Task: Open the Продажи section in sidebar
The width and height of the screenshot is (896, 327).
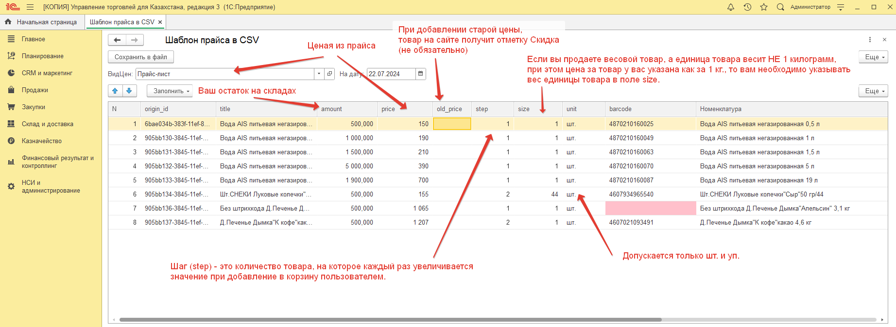Action: (x=35, y=90)
